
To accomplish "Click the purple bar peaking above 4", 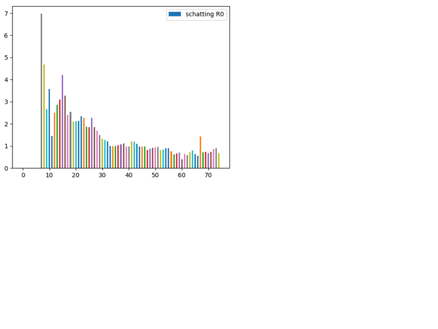I will (62, 121).
